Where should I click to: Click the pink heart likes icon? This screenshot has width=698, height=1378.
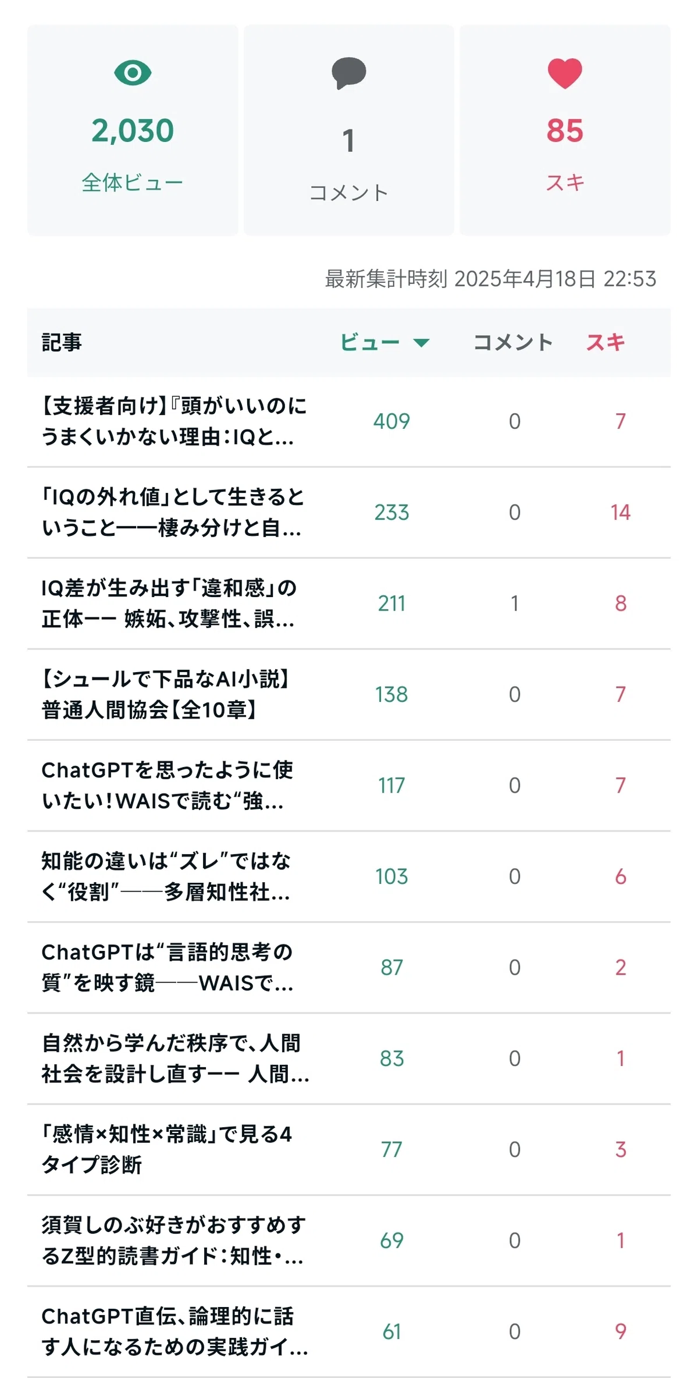tap(565, 73)
